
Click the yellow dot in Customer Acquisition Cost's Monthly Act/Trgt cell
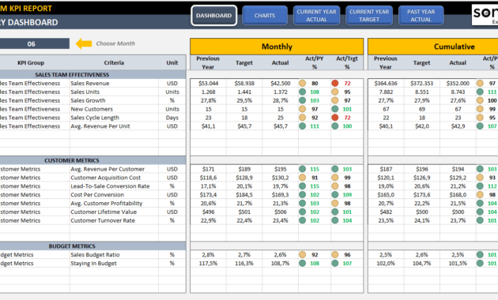point(334,178)
